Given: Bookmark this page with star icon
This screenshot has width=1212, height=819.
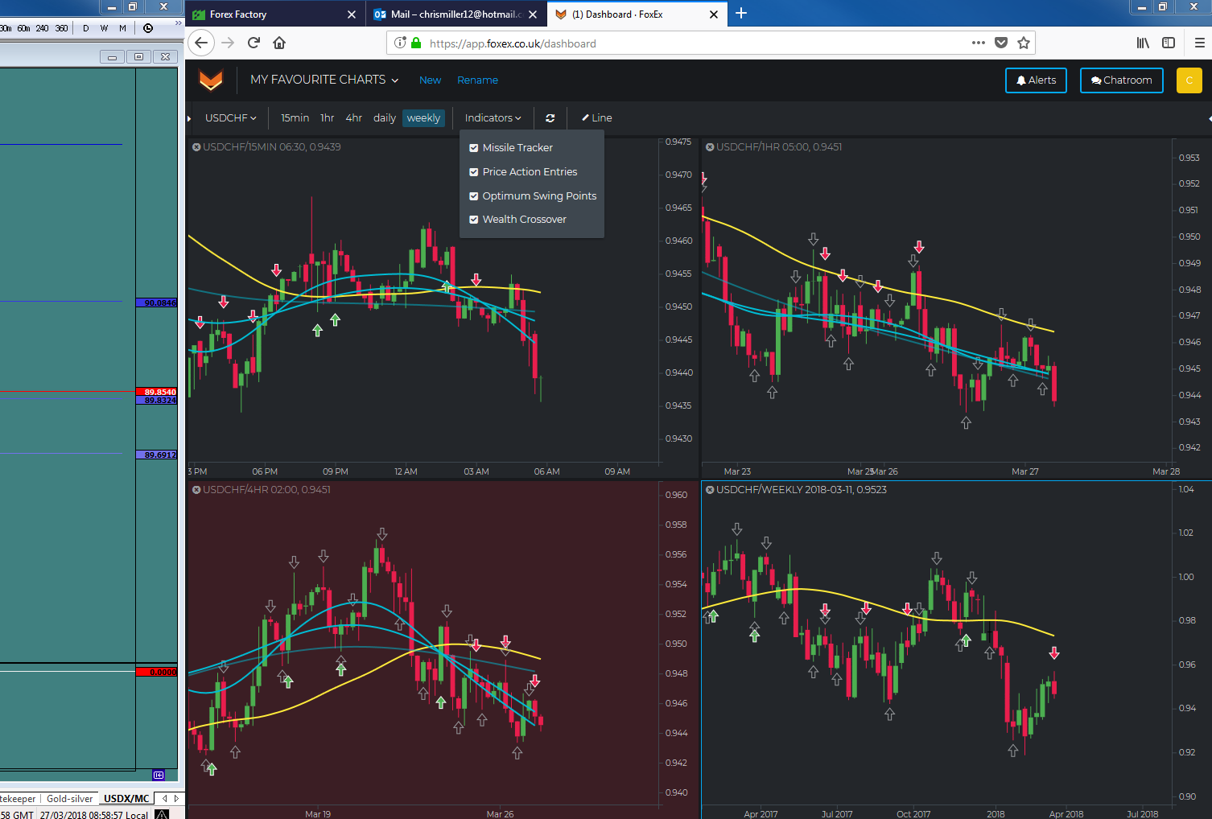Looking at the screenshot, I should pyautogui.click(x=1024, y=43).
